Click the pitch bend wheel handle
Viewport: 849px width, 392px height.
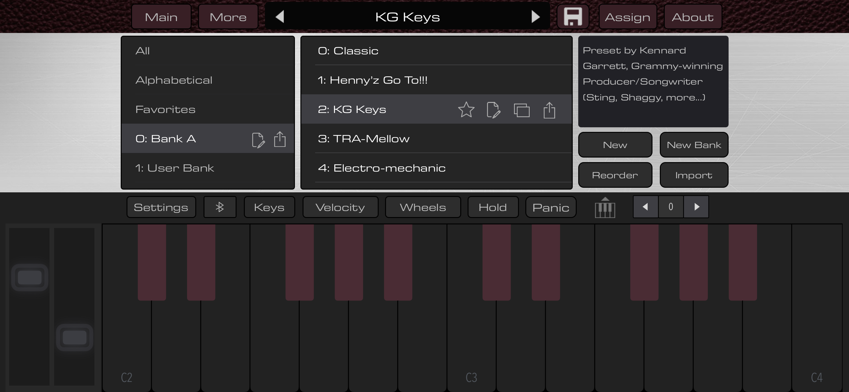point(30,278)
